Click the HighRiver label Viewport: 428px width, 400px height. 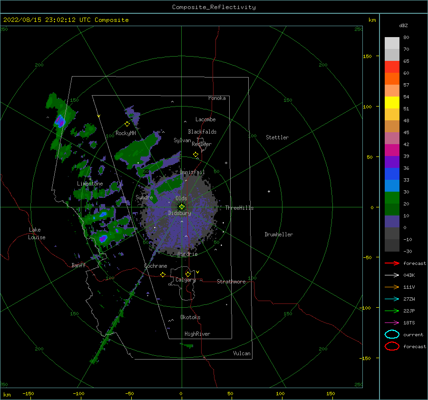[x=197, y=334]
